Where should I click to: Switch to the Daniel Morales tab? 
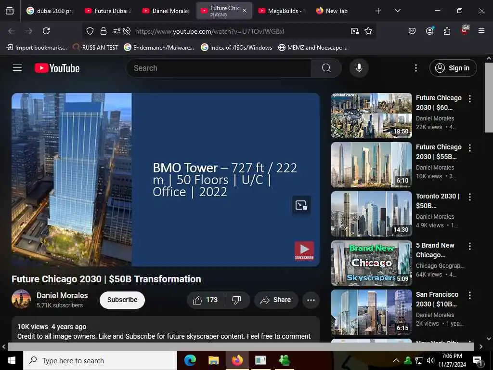pos(166,11)
